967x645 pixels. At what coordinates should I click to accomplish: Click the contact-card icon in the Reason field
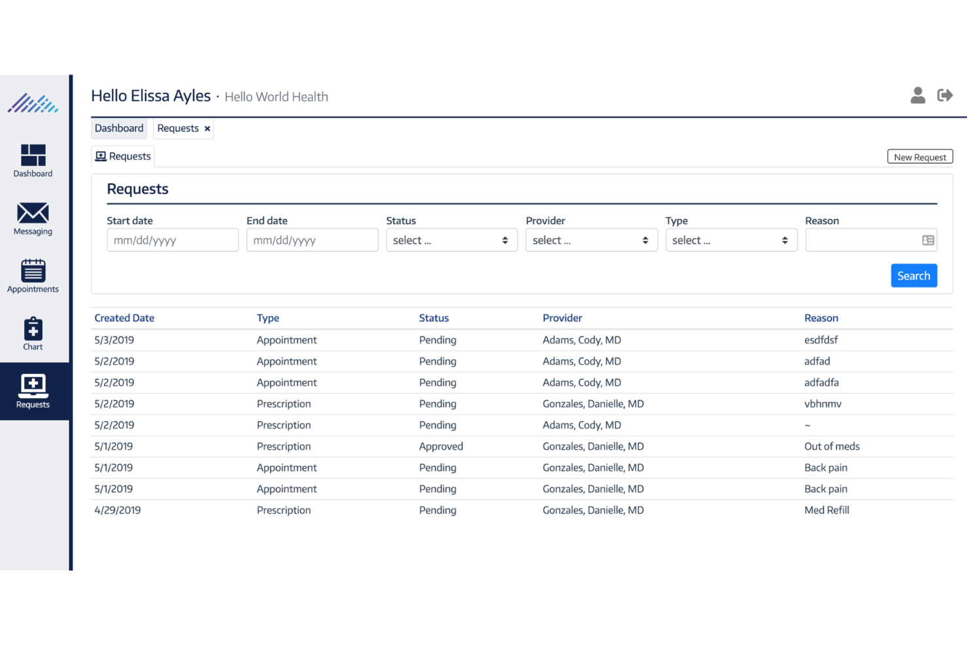[928, 240]
